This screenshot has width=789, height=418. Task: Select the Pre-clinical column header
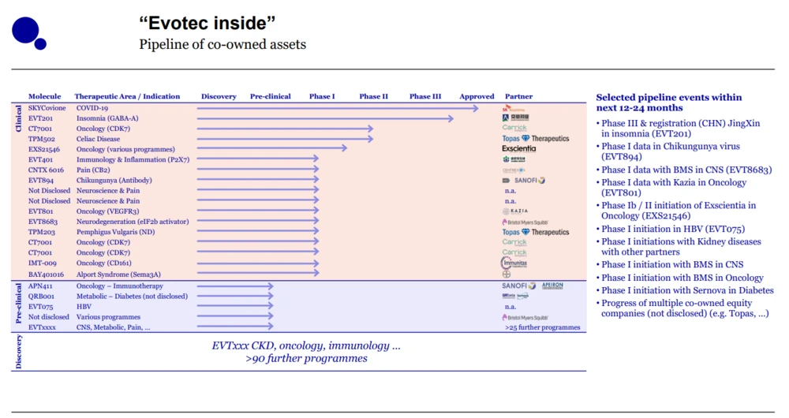tap(271, 96)
